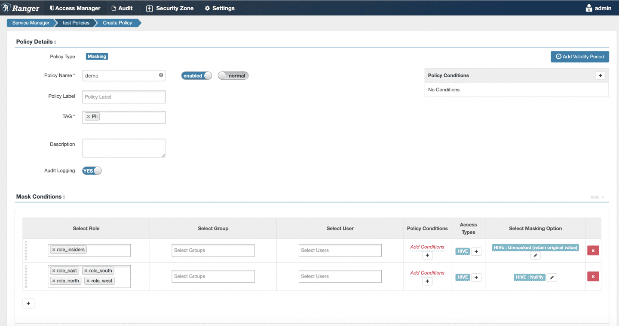This screenshot has width=619, height=326.
Task: Add access type plus in role_east row
Action: (476, 278)
